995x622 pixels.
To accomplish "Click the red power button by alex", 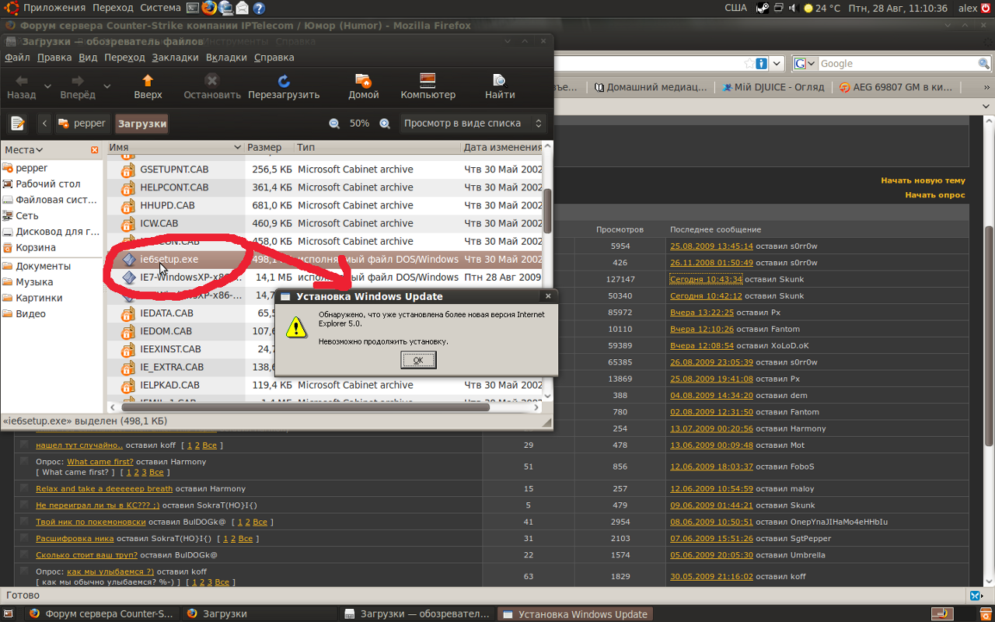I will pos(987,8).
